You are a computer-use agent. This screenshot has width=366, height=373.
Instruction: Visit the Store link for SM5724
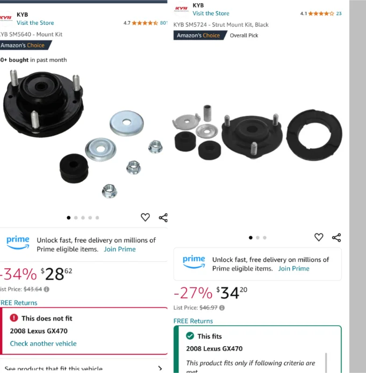click(211, 13)
